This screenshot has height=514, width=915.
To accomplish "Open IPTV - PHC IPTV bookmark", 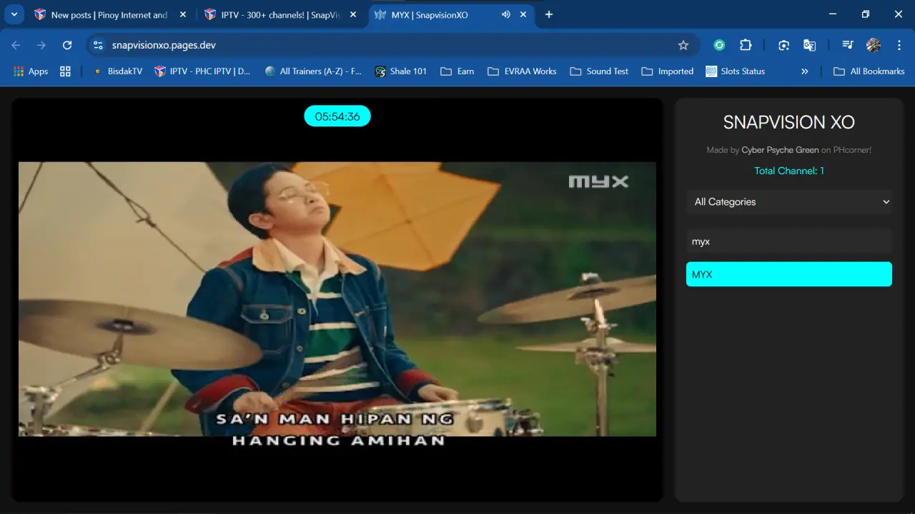I will [203, 71].
